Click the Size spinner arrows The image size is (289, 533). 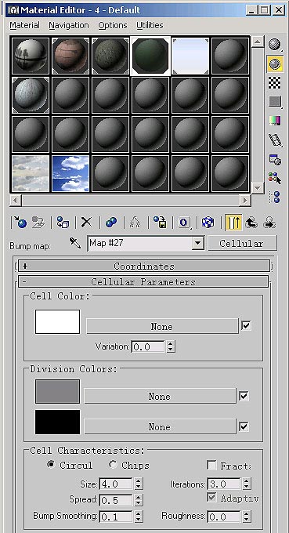[x=139, y=484]
